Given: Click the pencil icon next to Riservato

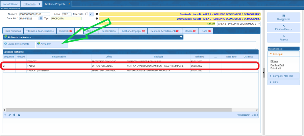Looking at the screenshot, I should (91, 14).
